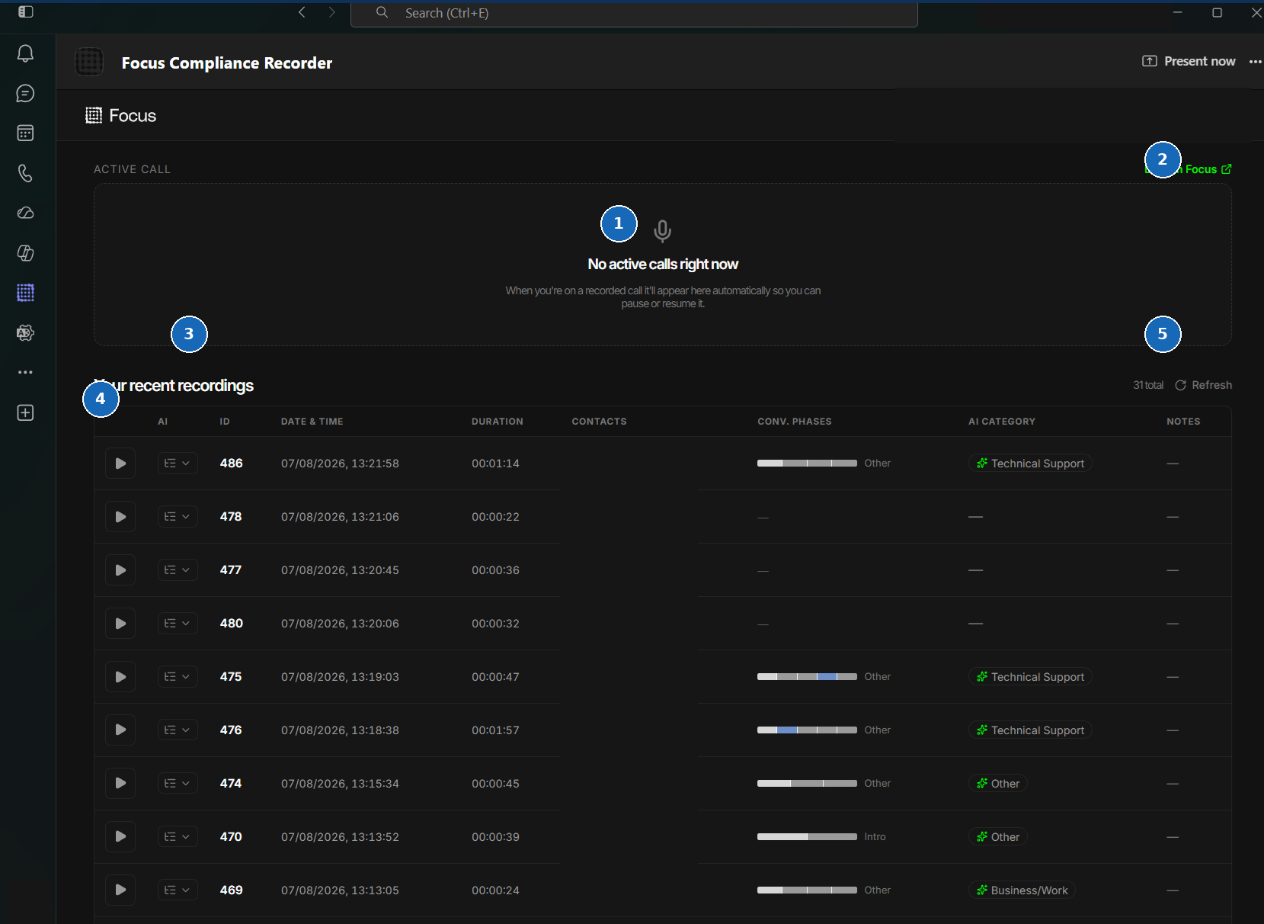Open the Activity bell notifications
Viewport: 1264px width, 924px height.
point(25,53)
